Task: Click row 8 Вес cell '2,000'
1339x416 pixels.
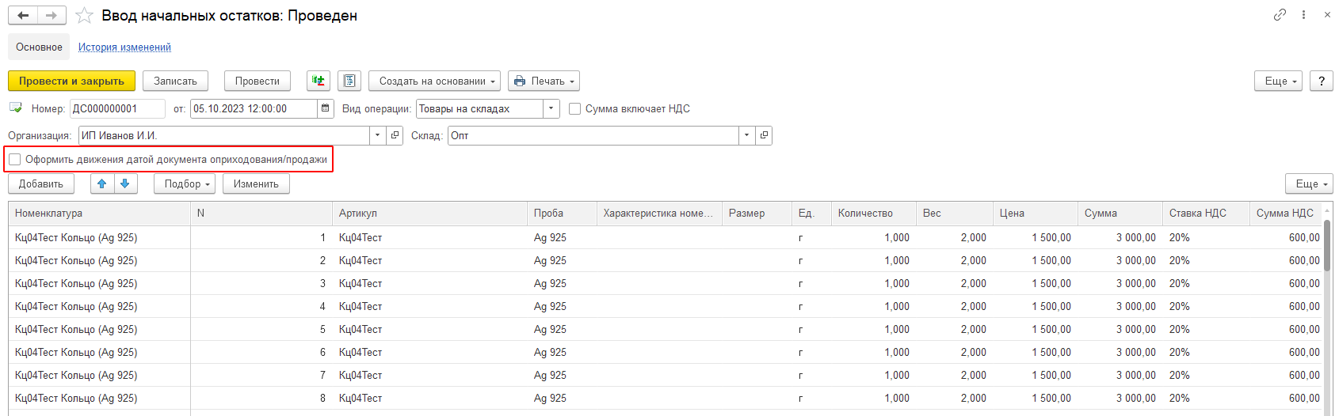Action: pos(955,398)
